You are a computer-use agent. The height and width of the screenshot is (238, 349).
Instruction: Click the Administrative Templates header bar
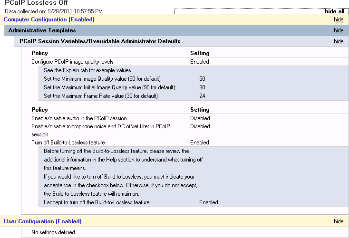click(176, 30)
